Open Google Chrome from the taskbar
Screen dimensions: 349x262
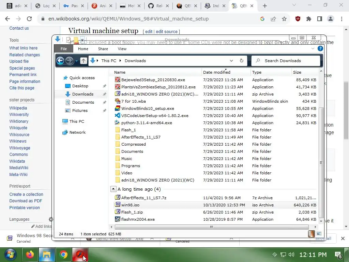(x=63, y=254)
